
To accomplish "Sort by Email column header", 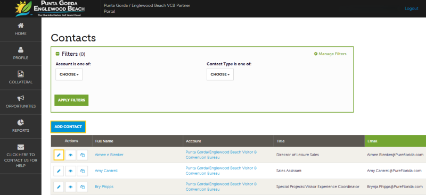I will [x=395, y=141].
